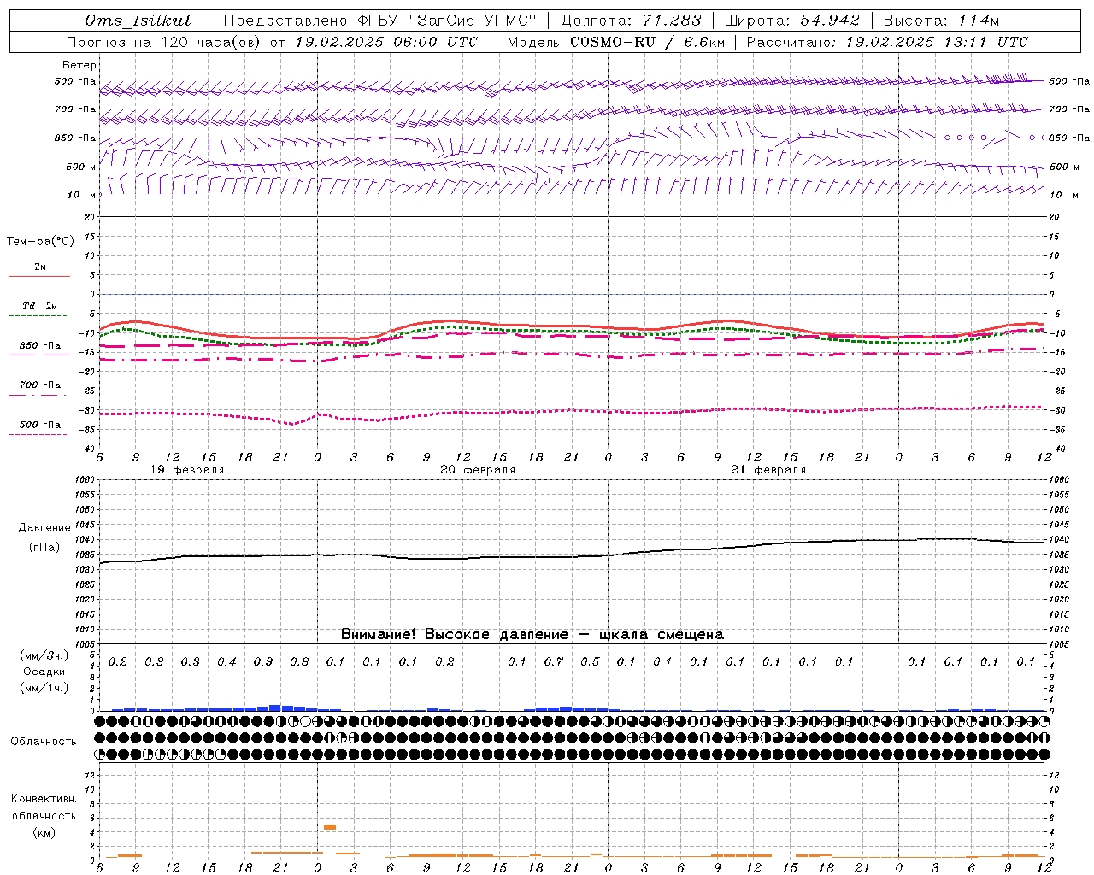This screenshot has height=875, width=1094.
Task: Click the 0.9 precipitation value
Action: pos(263,662)
